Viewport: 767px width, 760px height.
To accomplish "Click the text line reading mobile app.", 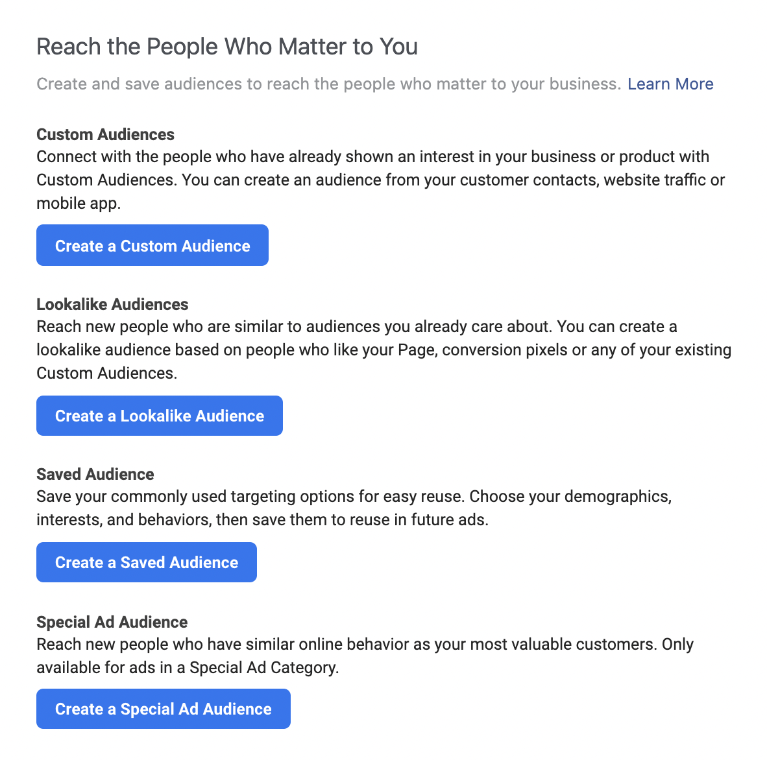I will (x=79, y=204).
